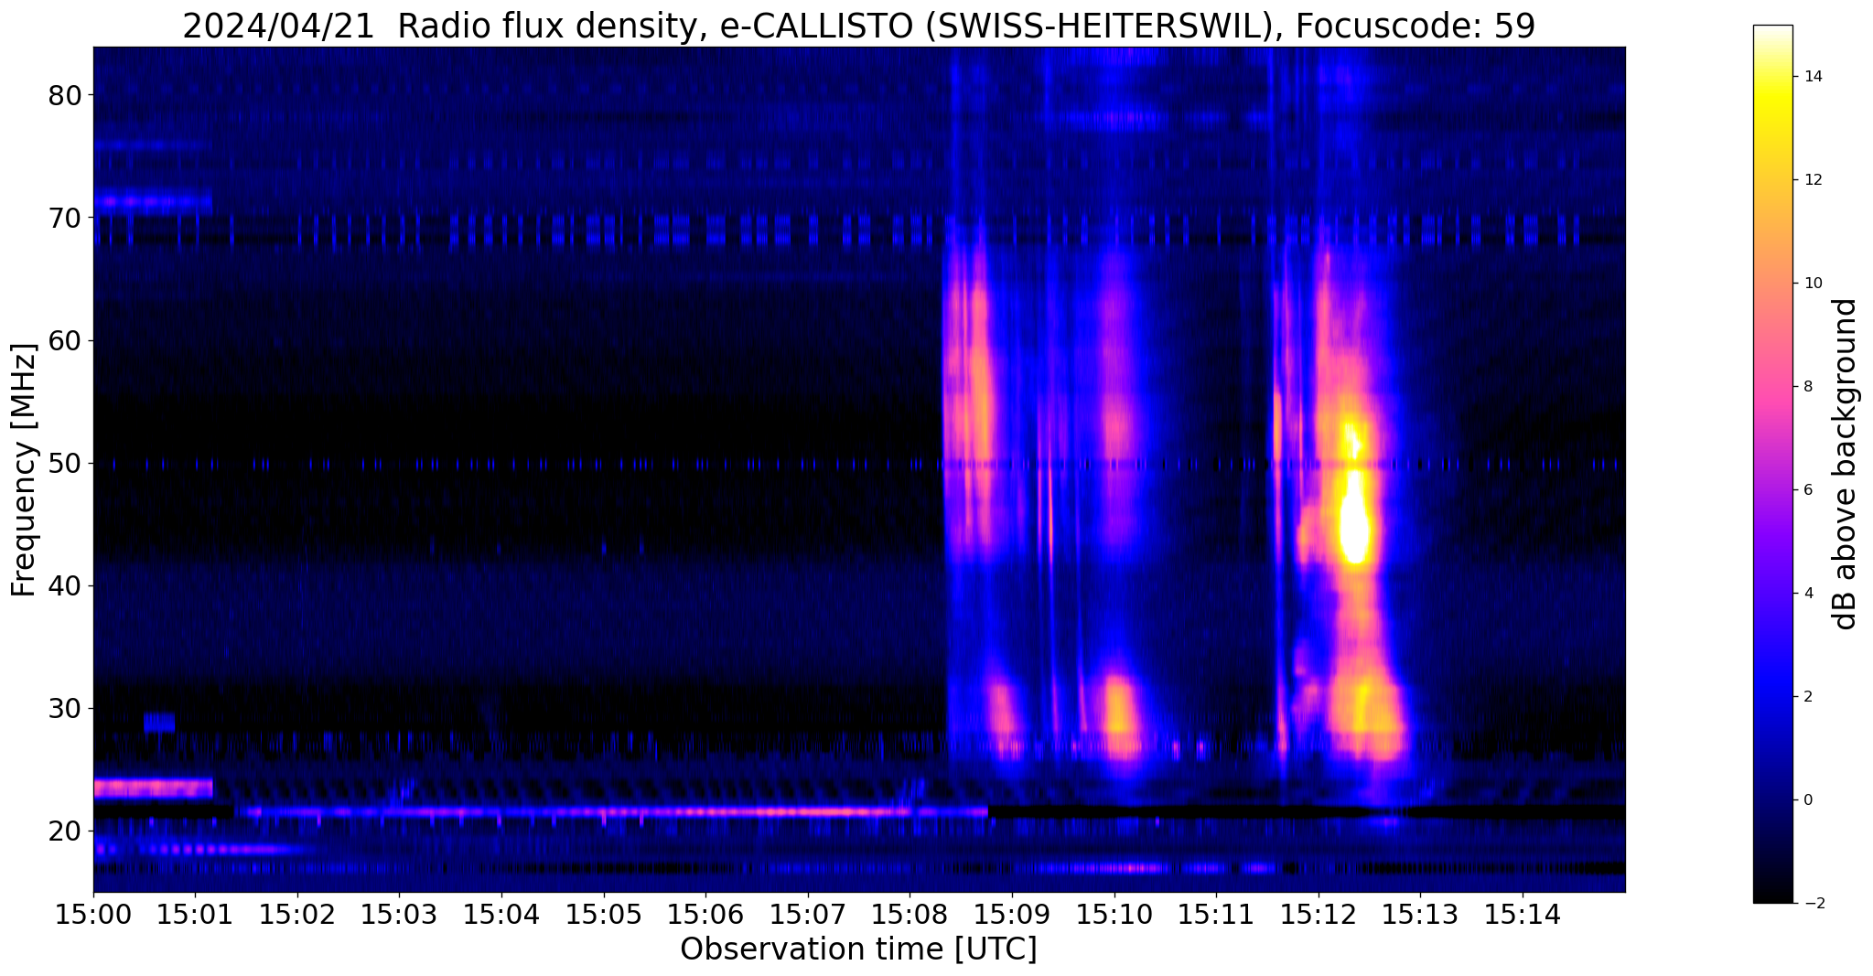
Task: Click the pink horizontal interference line at 22 MHz
Action: (611, 811)
